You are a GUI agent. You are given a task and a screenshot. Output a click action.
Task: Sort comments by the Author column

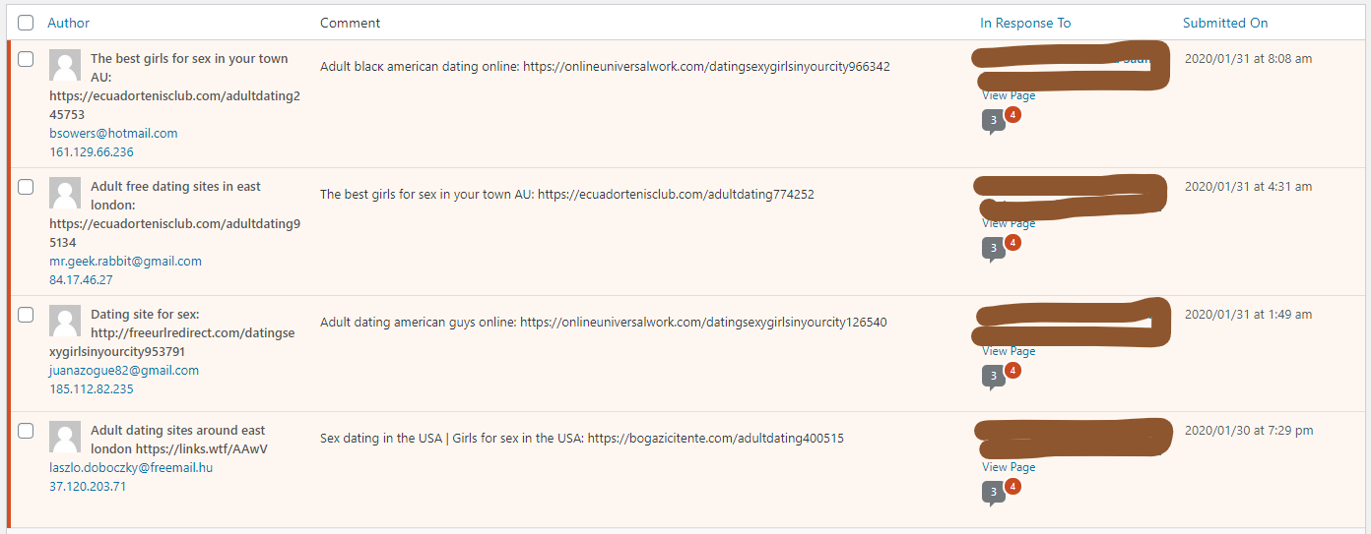(x=68, y=23)
